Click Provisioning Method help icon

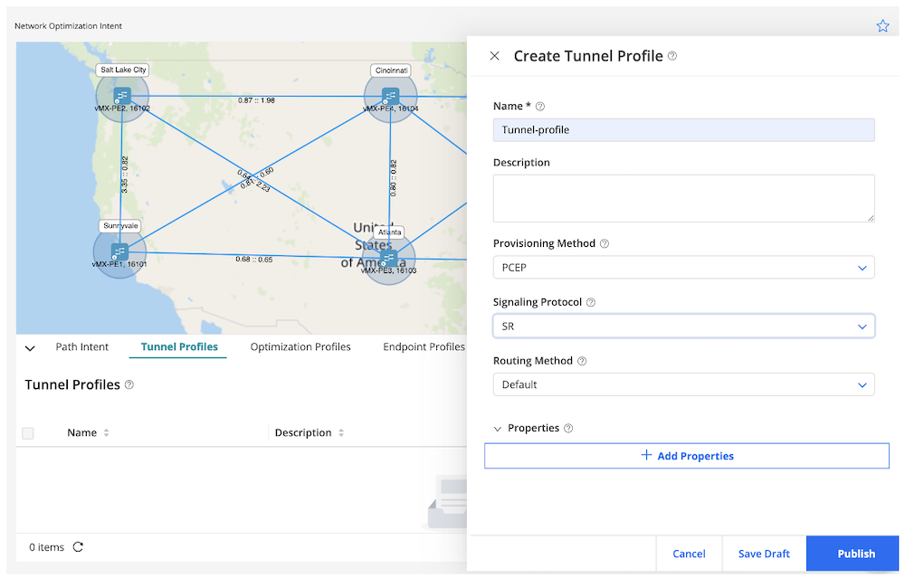pos(605,243)
